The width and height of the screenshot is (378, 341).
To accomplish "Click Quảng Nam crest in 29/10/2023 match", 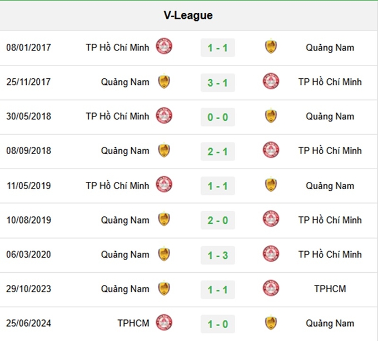I will [x=164, y=288].
